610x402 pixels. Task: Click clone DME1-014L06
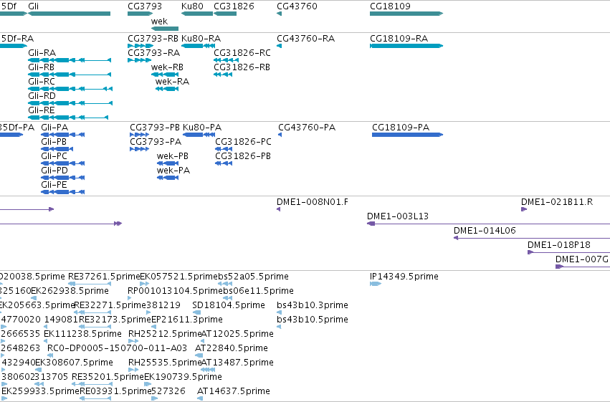532,238
